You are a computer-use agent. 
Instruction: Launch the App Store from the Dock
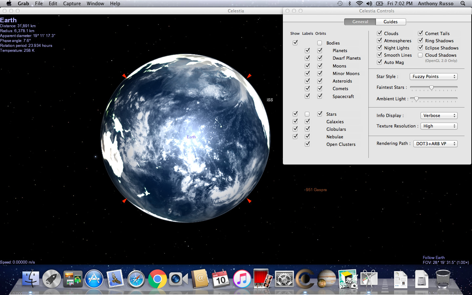[94, 279]
